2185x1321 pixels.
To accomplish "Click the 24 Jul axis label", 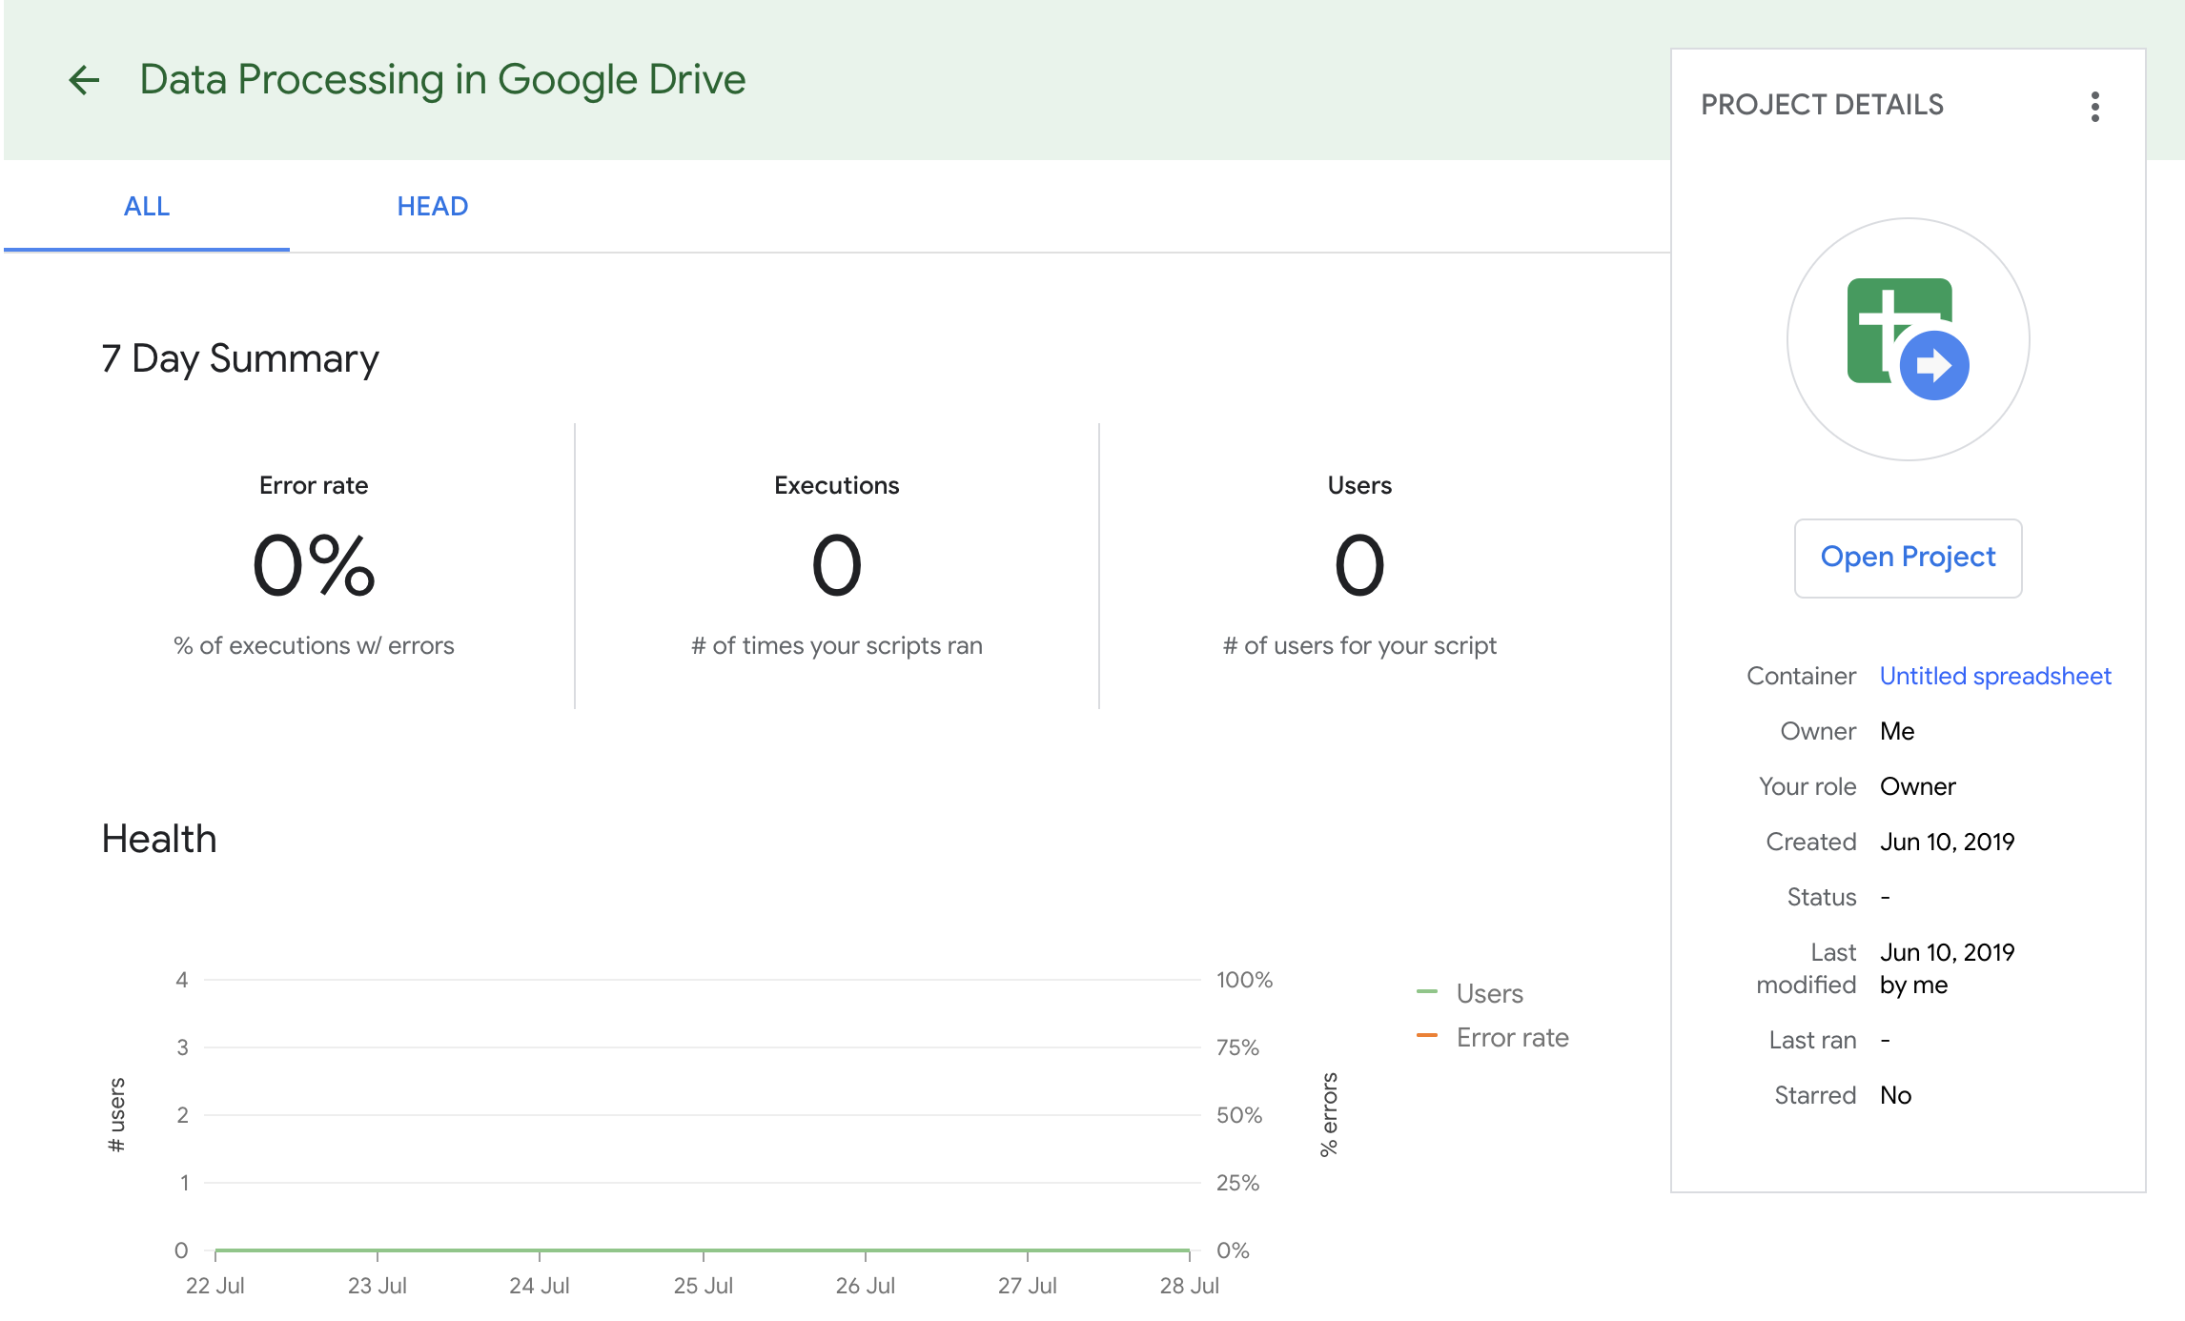I will [540, 1285].
